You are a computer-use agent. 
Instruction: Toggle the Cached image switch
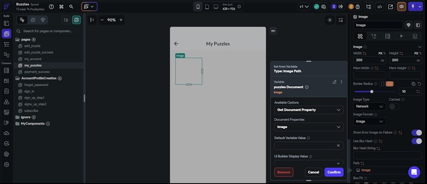(394, 106)
